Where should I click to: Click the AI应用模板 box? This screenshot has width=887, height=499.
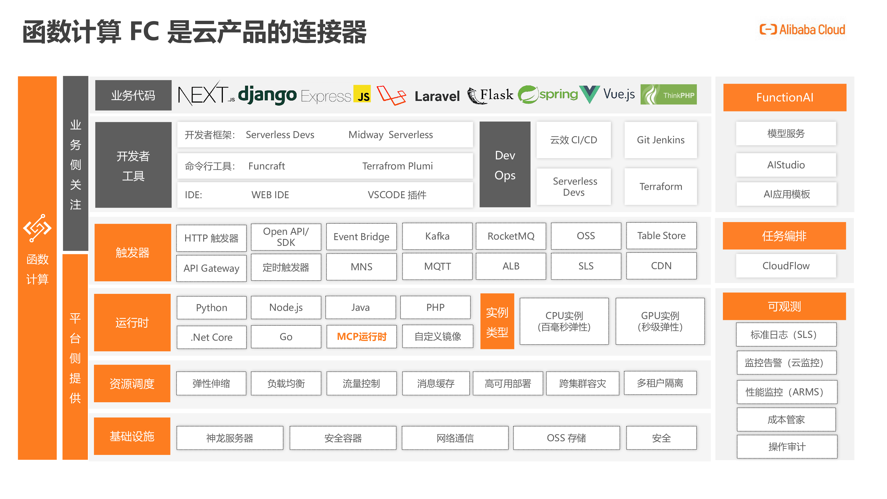pos(786,194)
